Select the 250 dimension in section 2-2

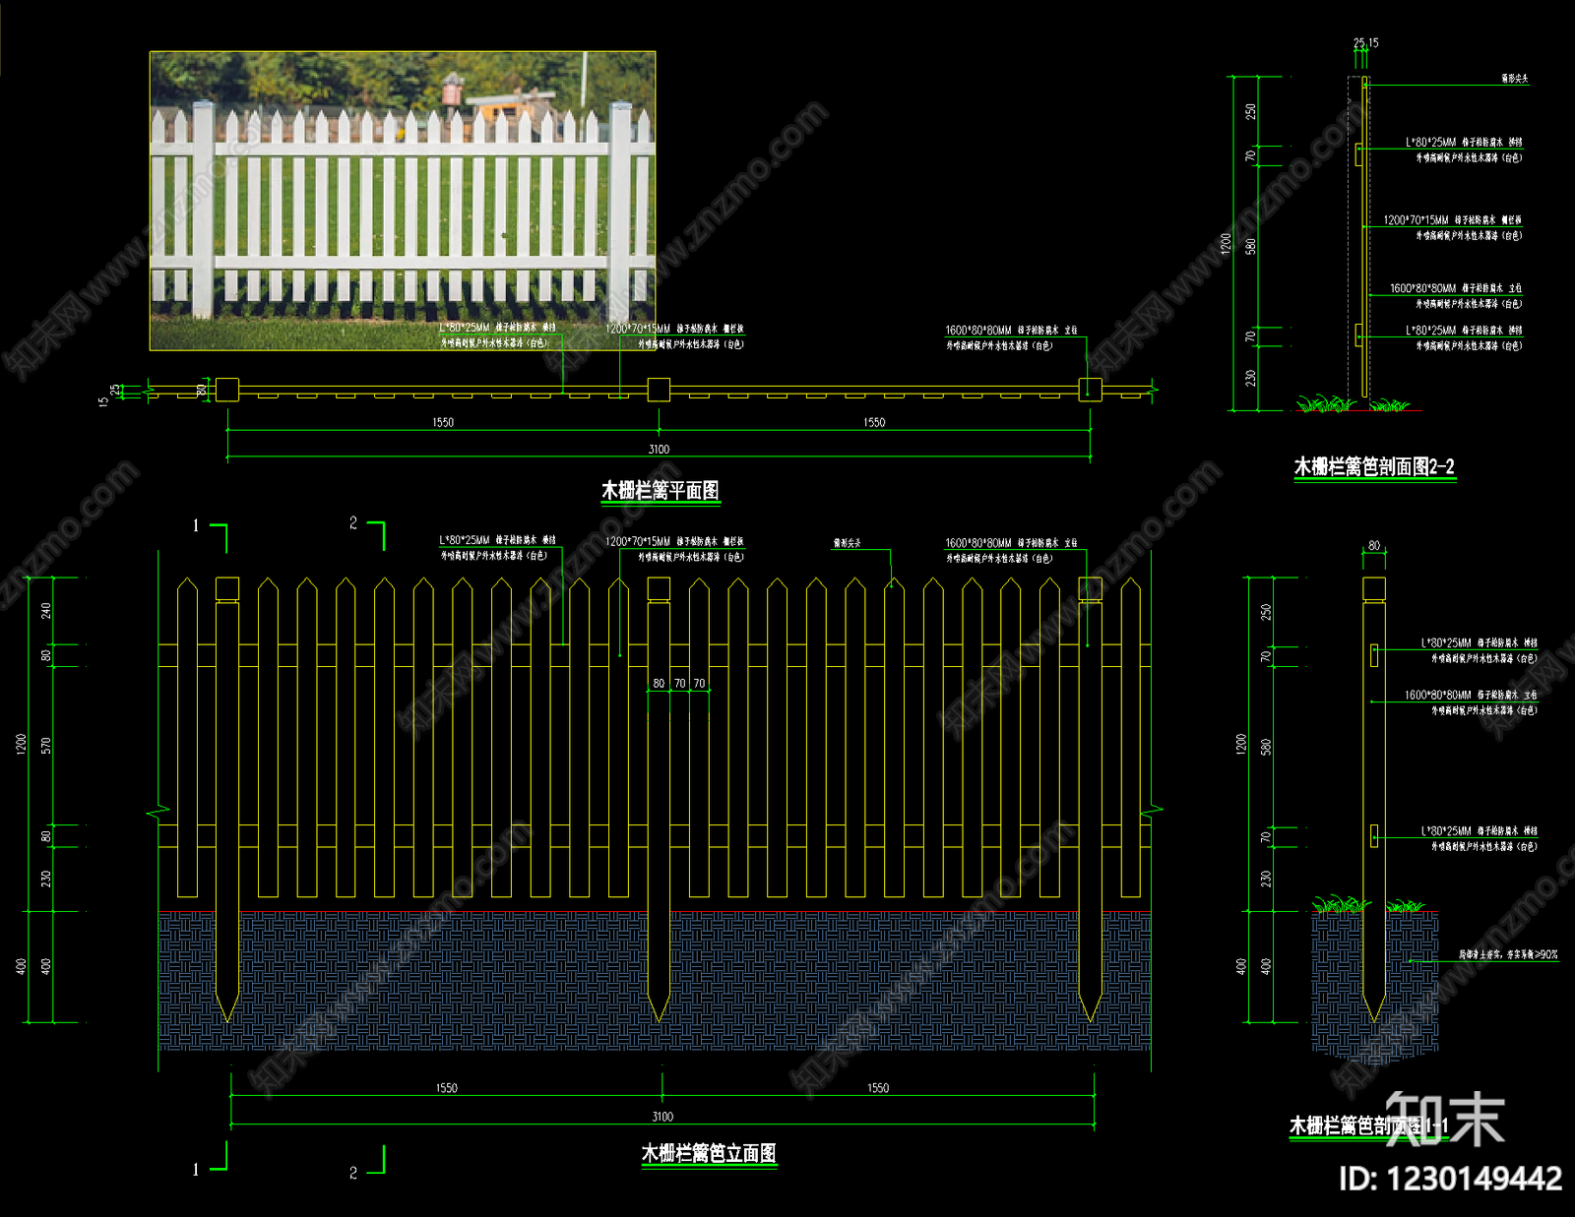[x=1251, y=111]
